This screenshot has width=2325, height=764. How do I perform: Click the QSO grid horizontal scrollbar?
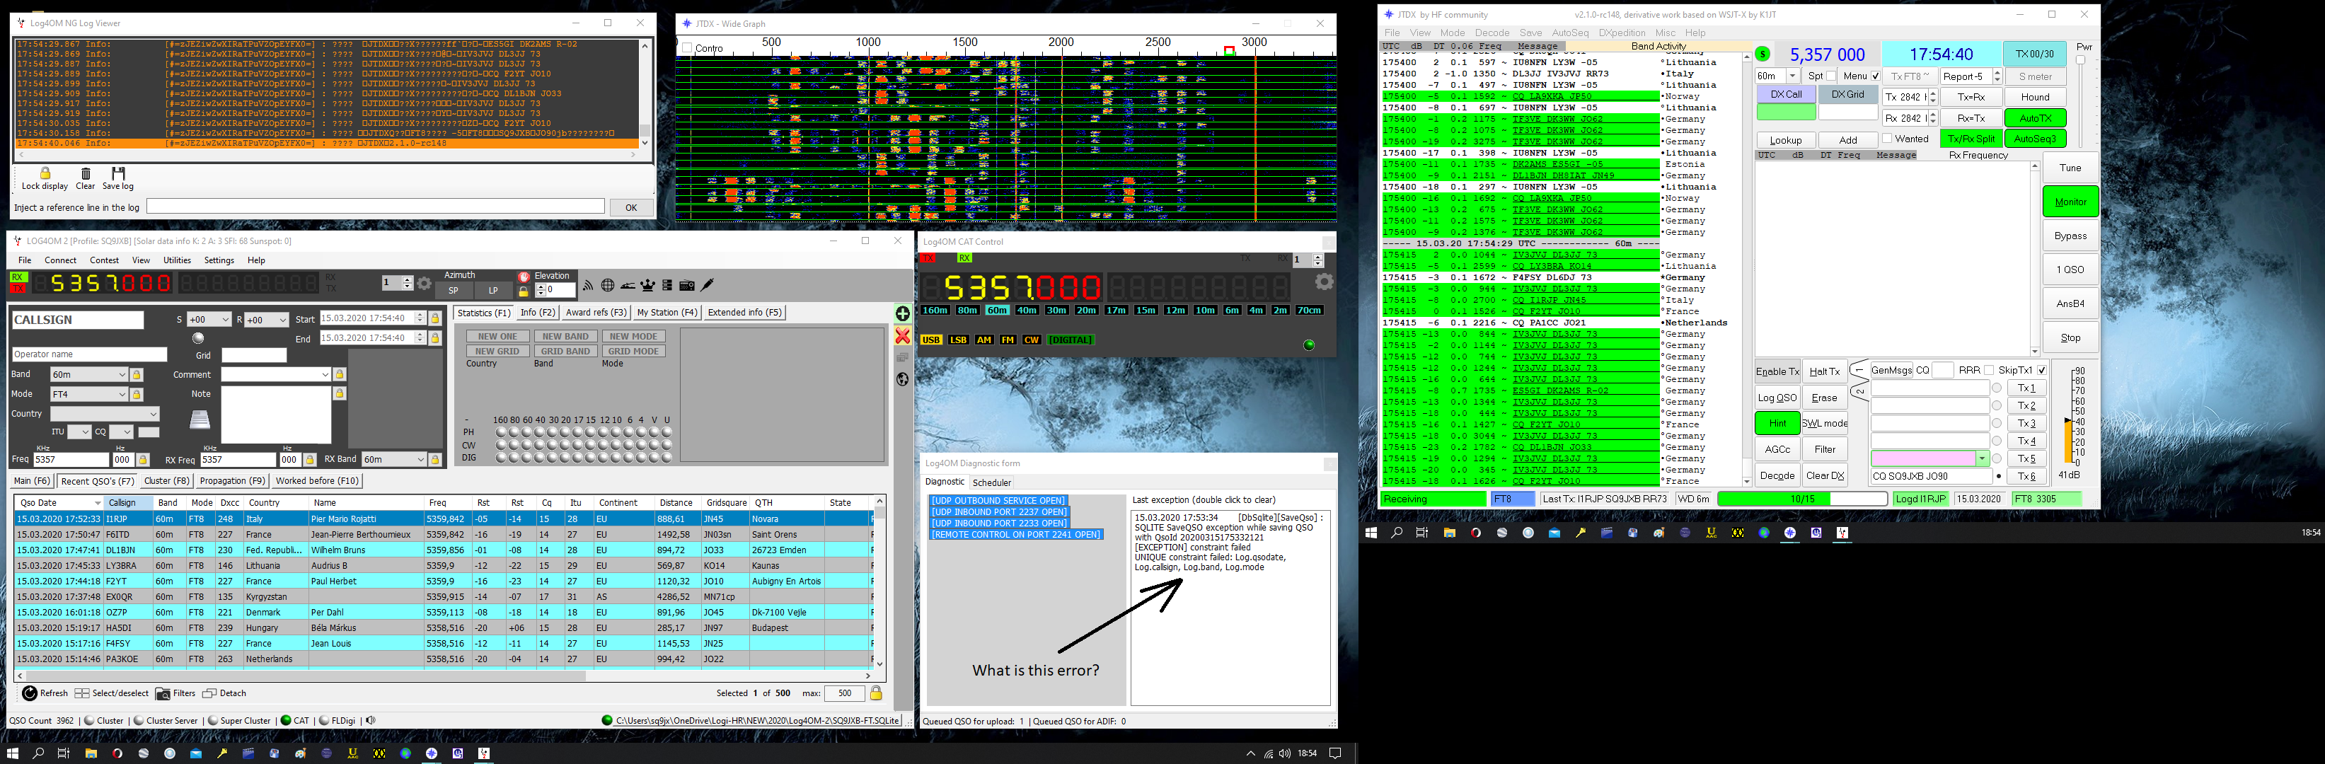(443, 675)
